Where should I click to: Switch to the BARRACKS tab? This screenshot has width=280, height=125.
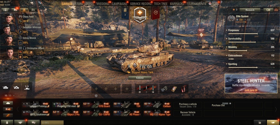point(177,4)
